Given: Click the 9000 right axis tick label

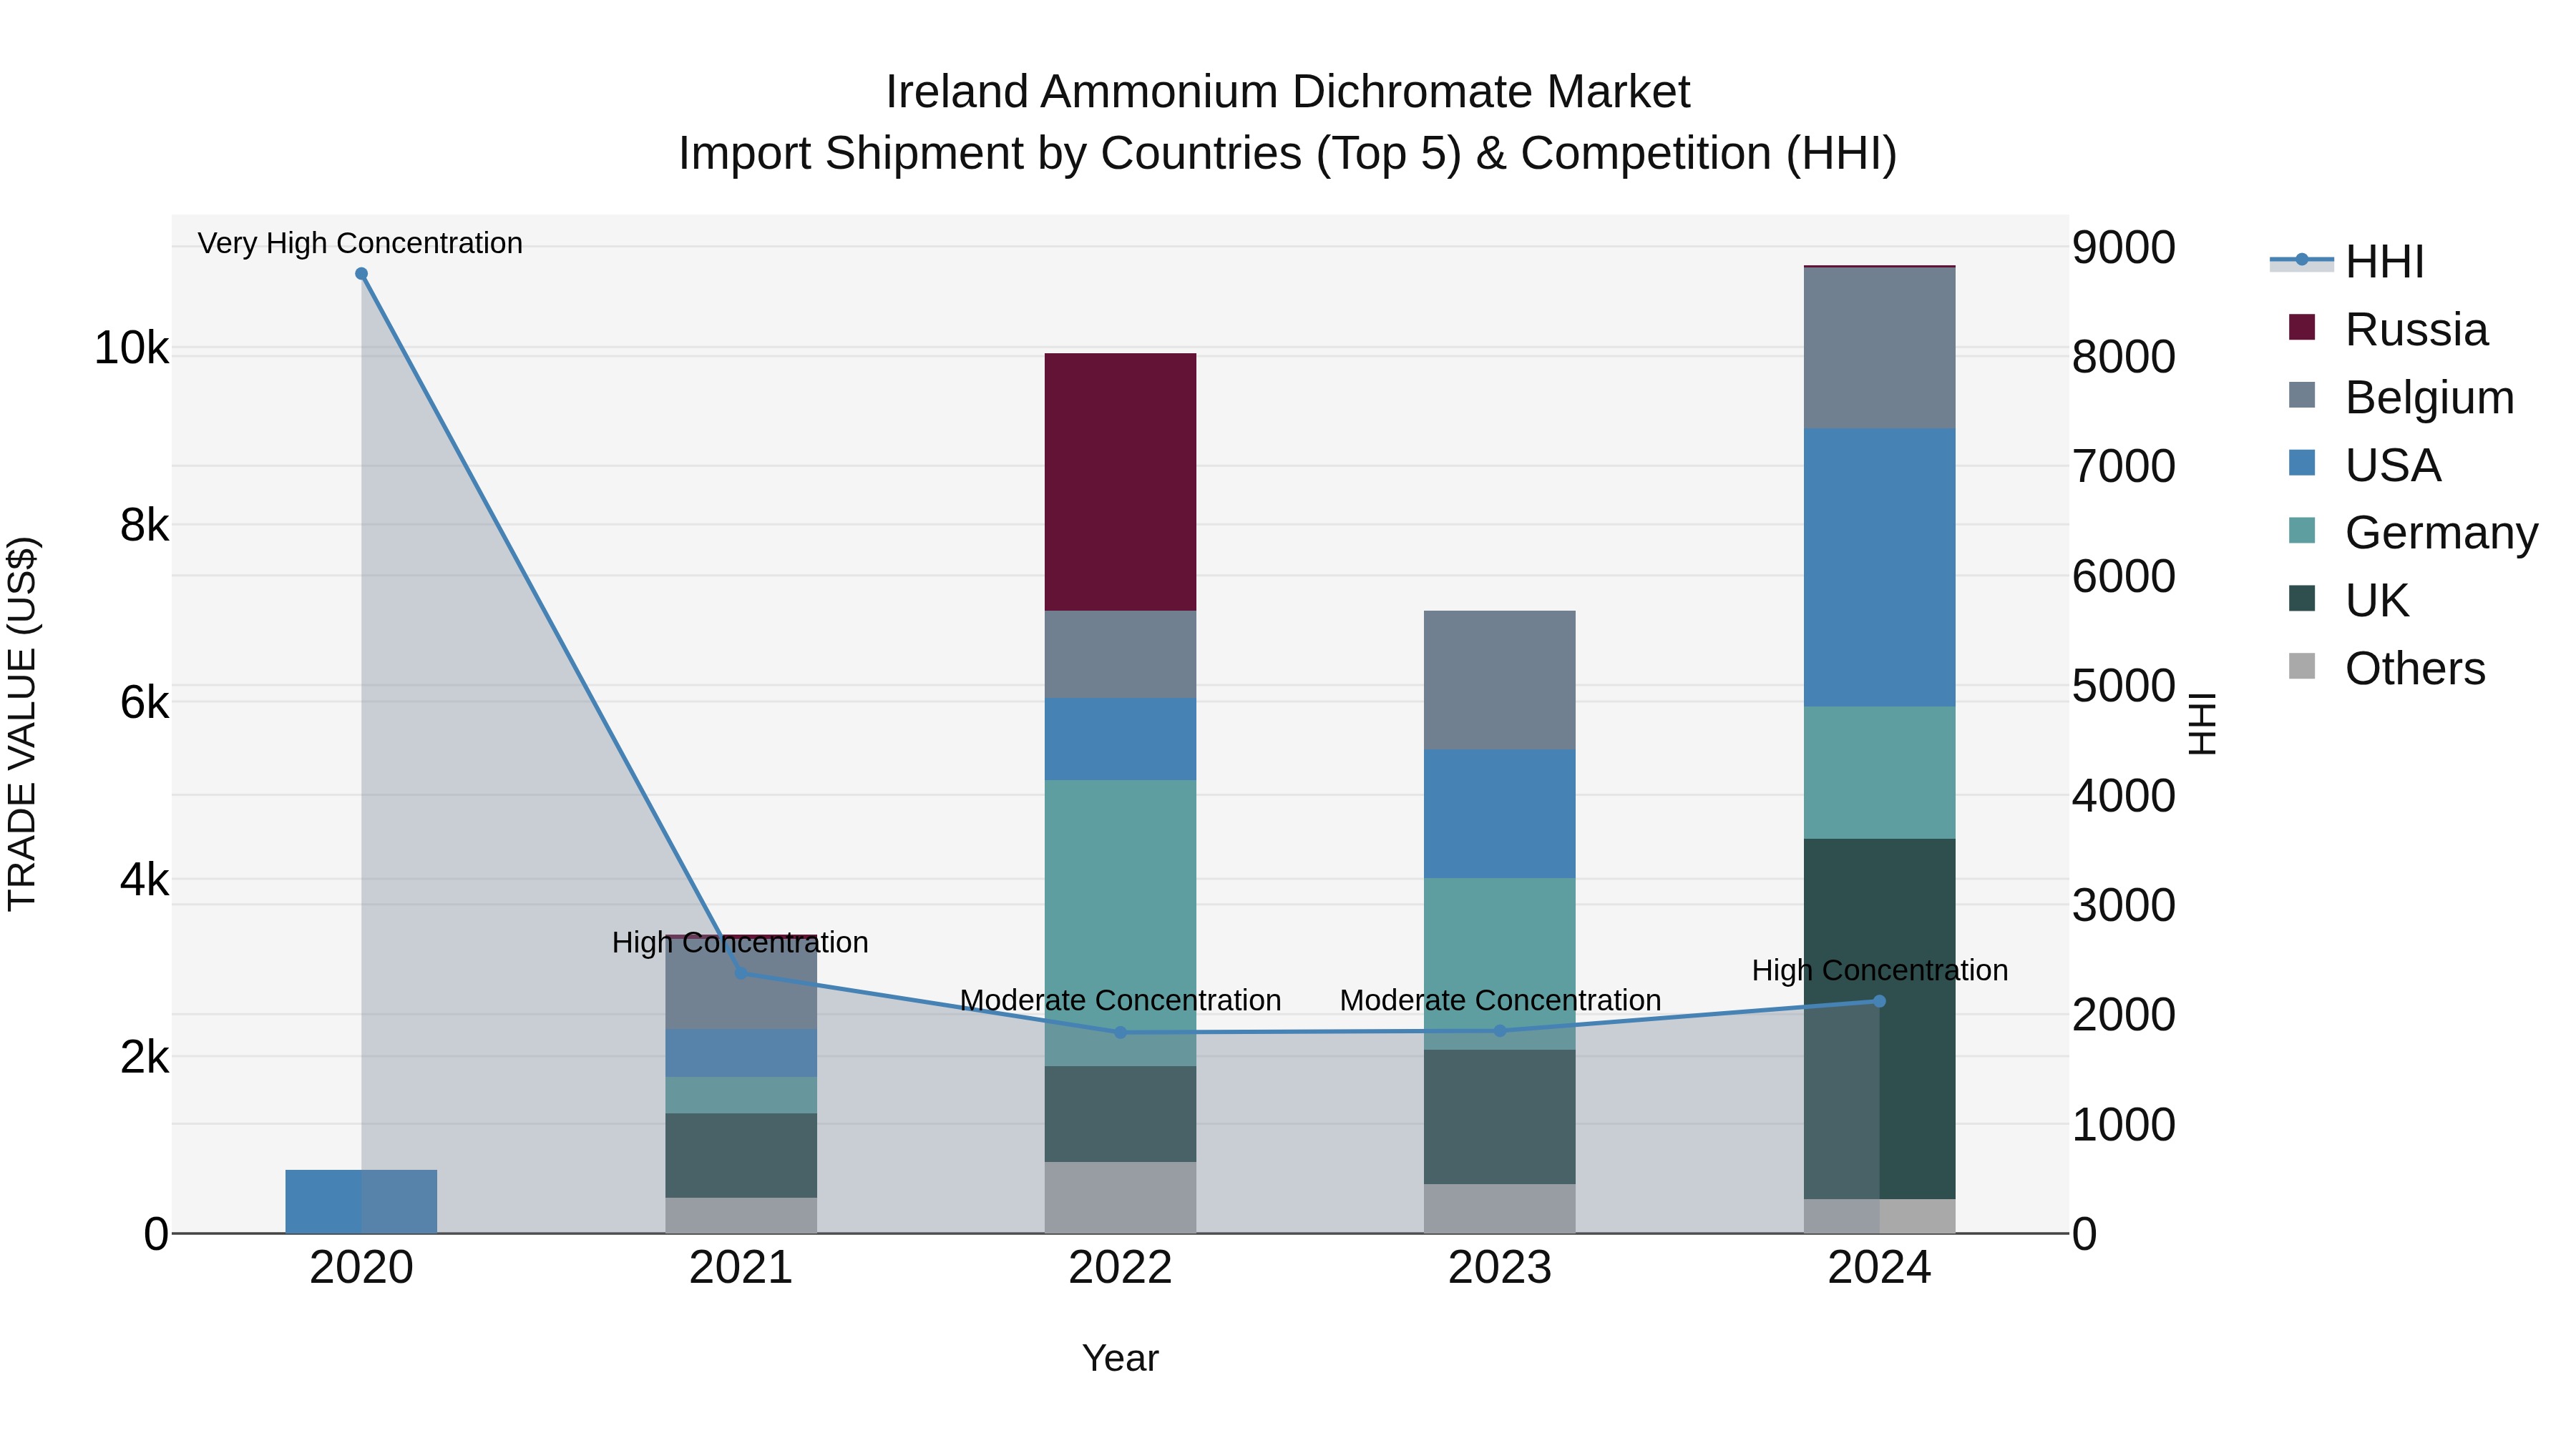Looking at the screenshot, I should [2123, 248].
